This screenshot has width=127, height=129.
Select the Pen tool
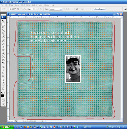[x=3, y=67]
